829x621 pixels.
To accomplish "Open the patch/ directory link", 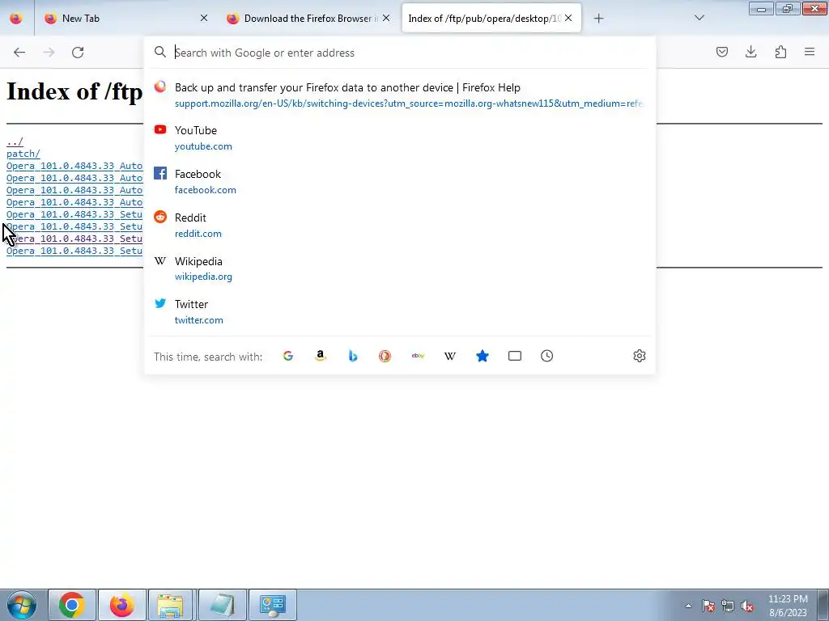I will point(23,154).
